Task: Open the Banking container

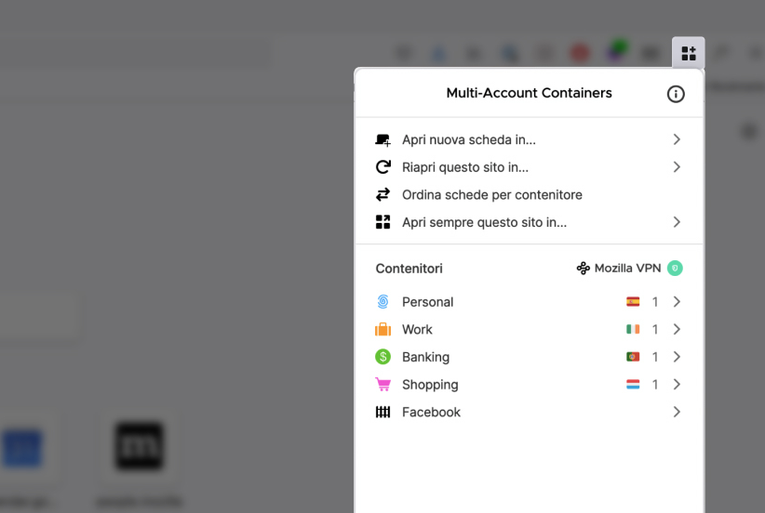Action: pyautogui.click(x=529, y=357)
